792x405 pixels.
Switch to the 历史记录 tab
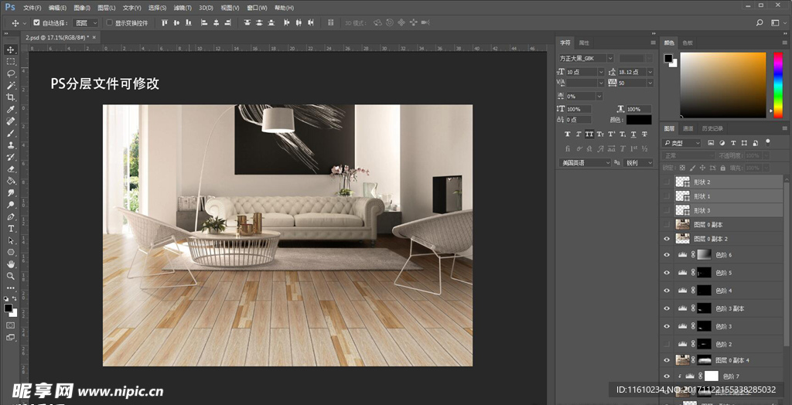coord(712,128)
